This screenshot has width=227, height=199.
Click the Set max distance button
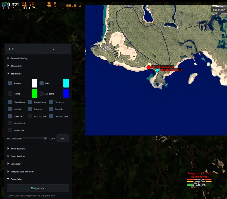[x=63, y=139]
